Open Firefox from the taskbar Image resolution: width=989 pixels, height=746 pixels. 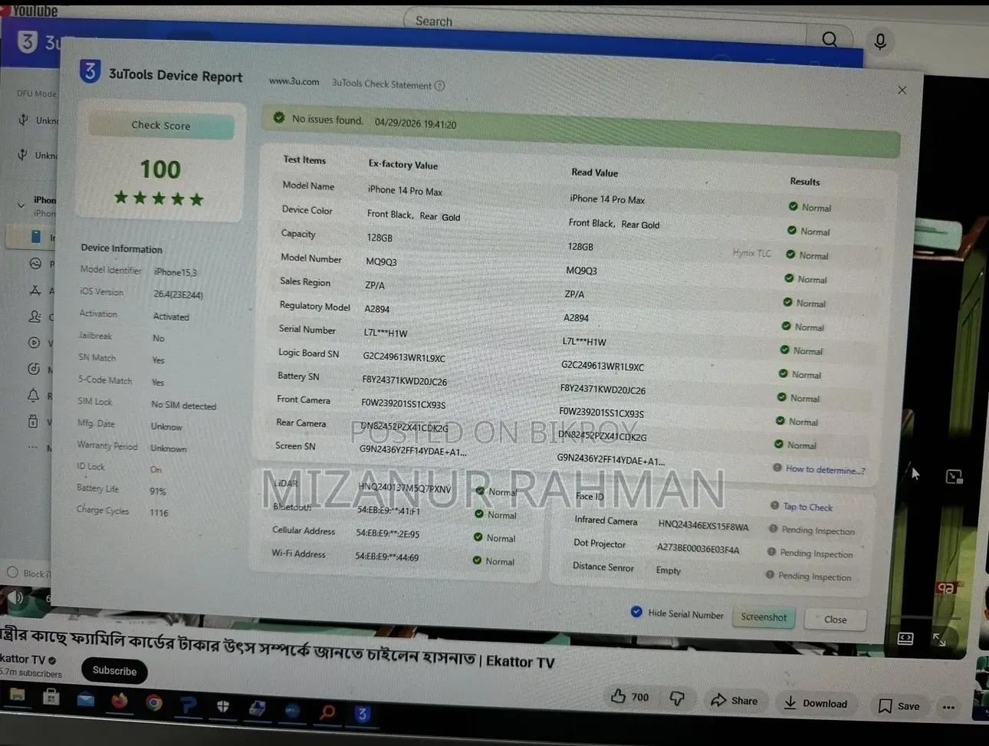point(119,701)
